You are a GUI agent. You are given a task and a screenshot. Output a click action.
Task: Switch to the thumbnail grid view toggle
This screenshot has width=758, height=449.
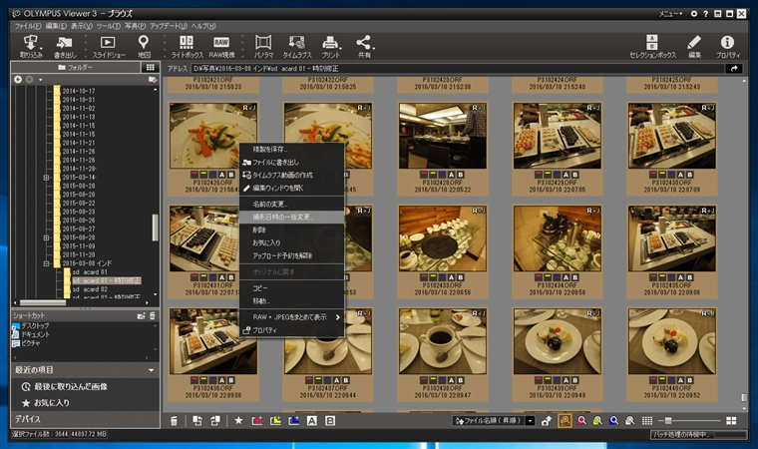click(647, 421)
